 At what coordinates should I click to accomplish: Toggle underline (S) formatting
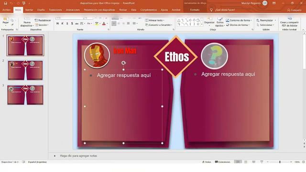pos(67,23)
